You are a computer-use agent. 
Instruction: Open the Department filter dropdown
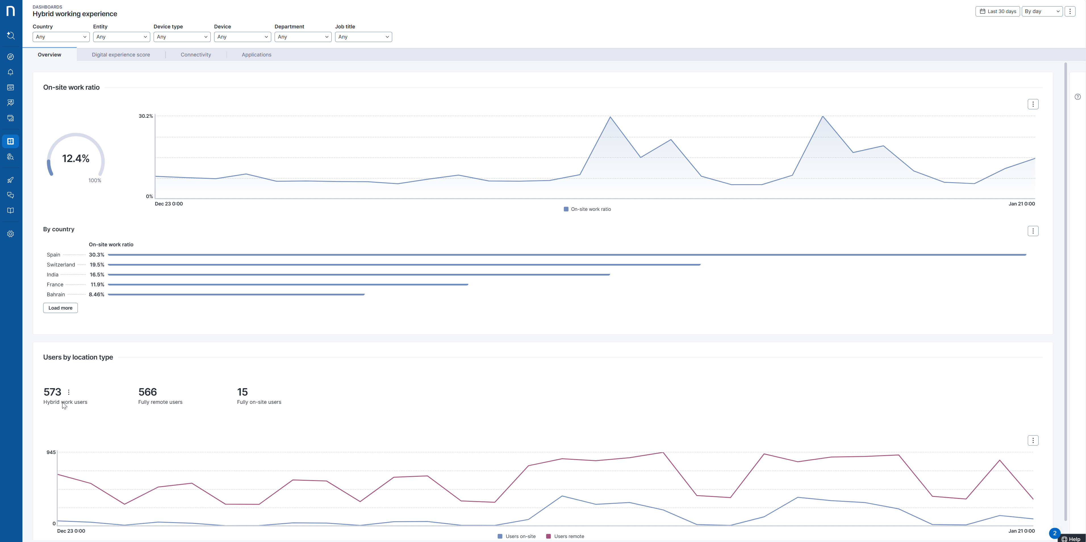coord(303,37)
